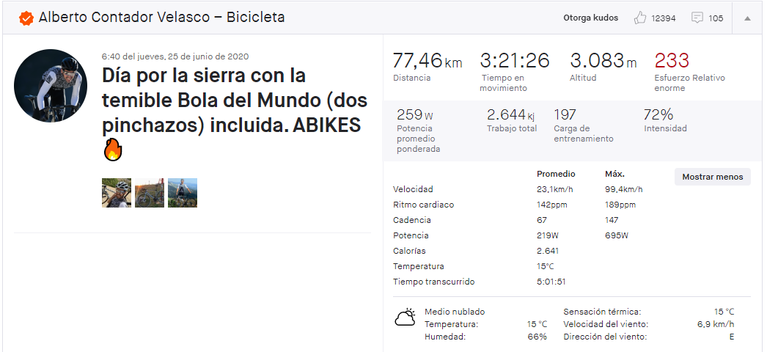This screenshot has width=767, height=352.
Task: Open the third activity photo thumbnail
Action: (x=183, y=193)
